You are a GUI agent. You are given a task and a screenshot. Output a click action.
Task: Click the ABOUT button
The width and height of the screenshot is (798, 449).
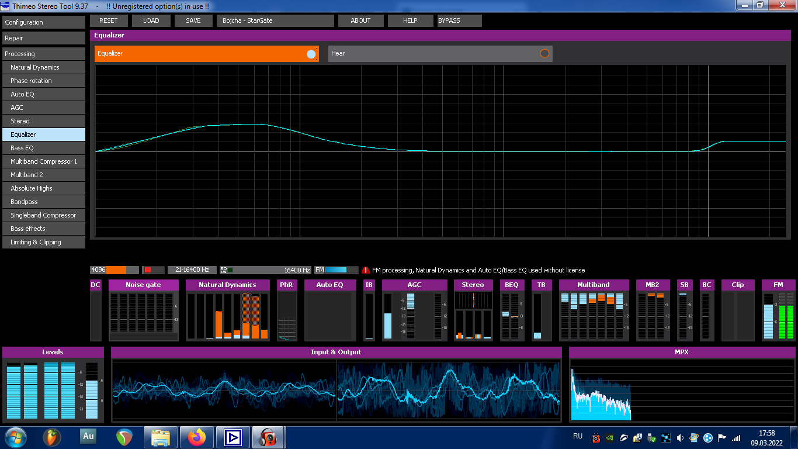point(360,20)
